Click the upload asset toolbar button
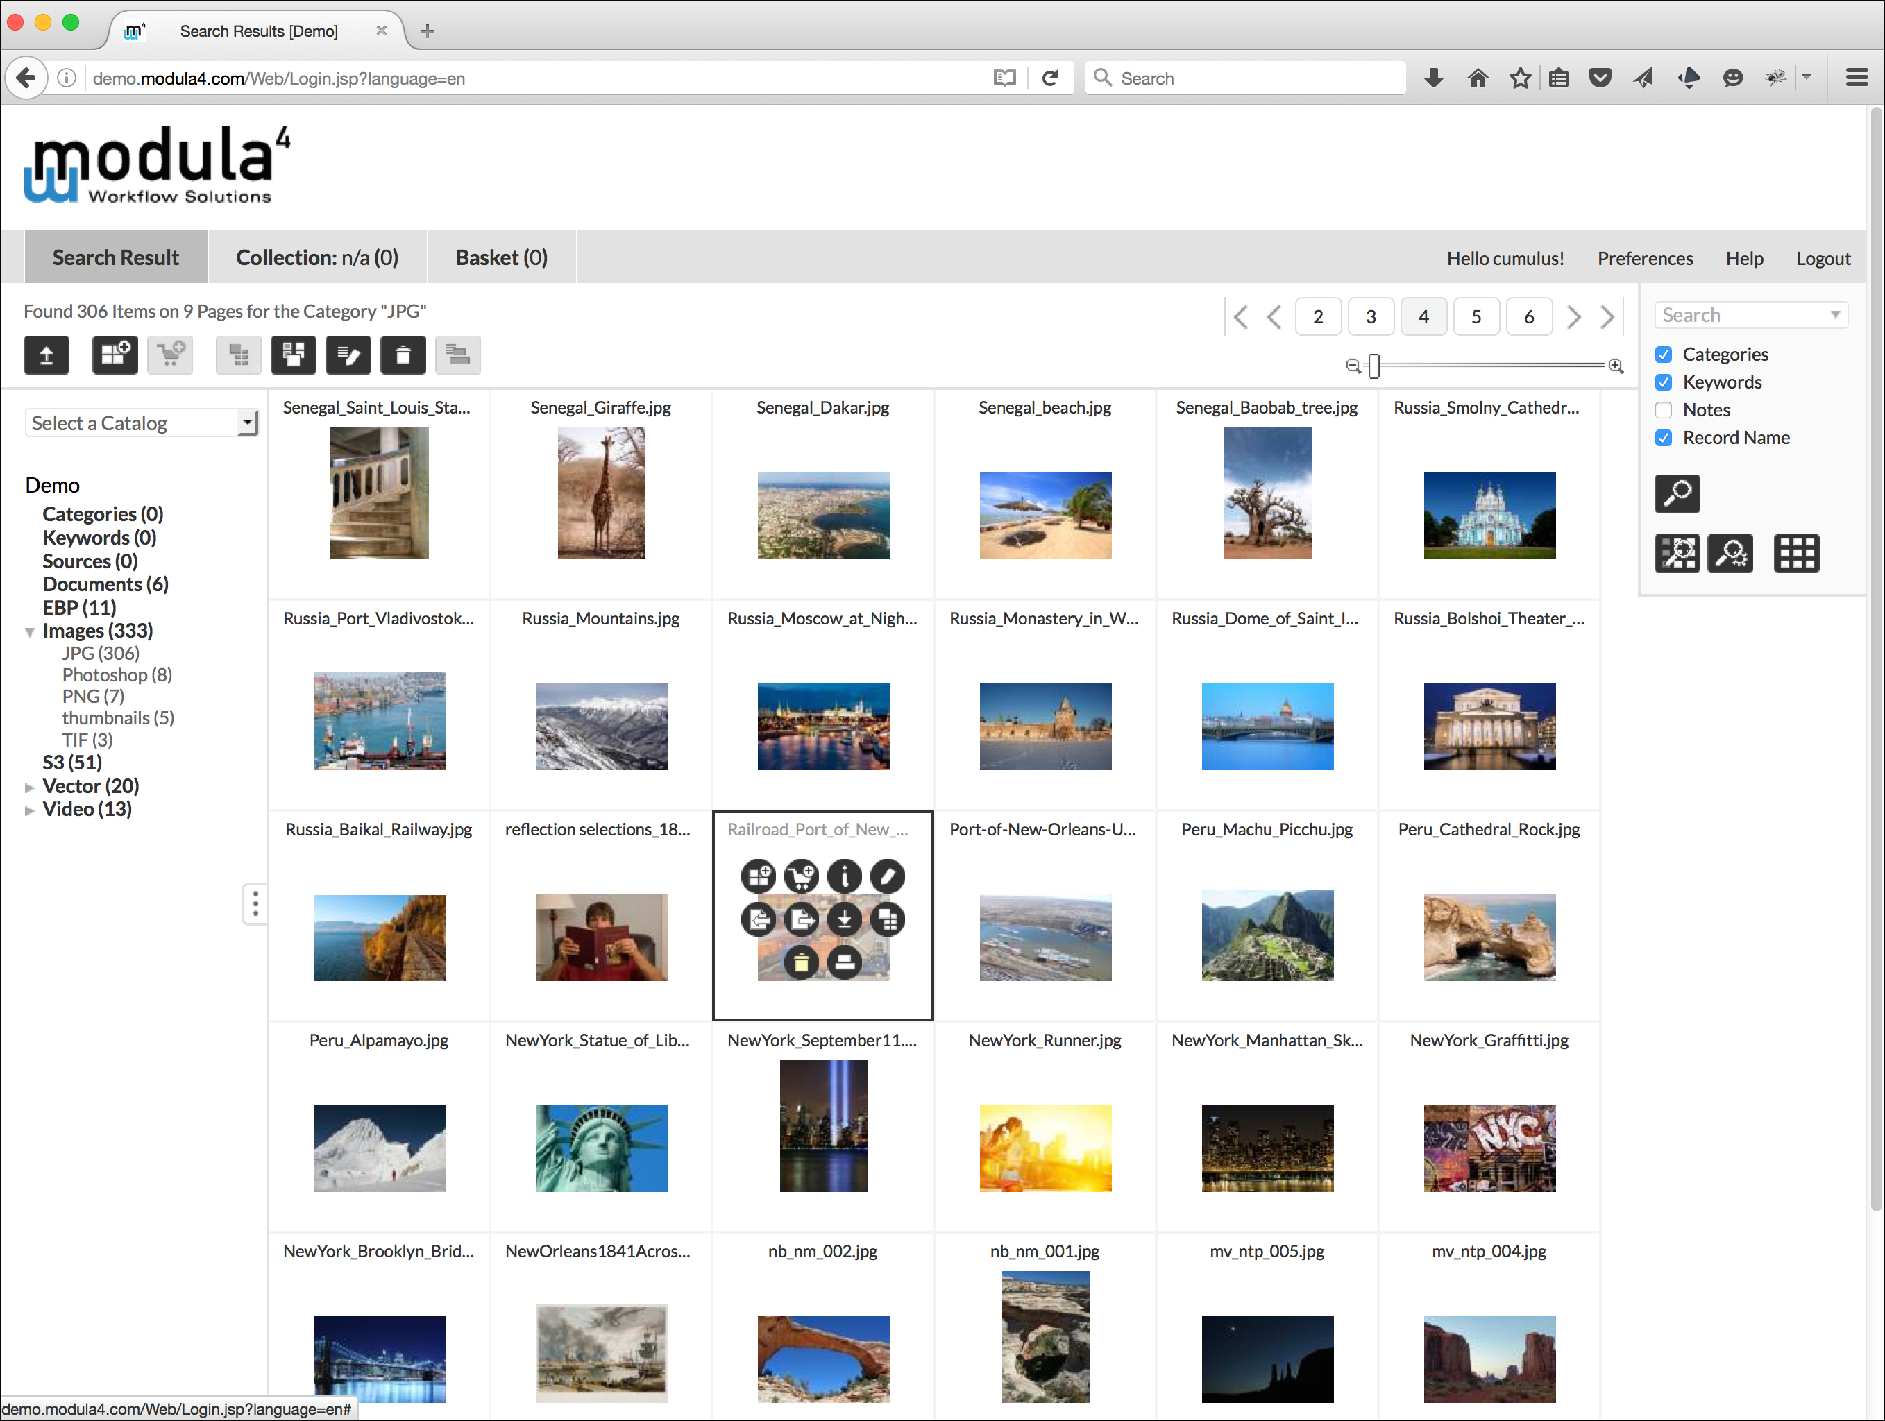Image resolution: width=1885 pixels, height=1421 pixels. [x=47, y=355]
